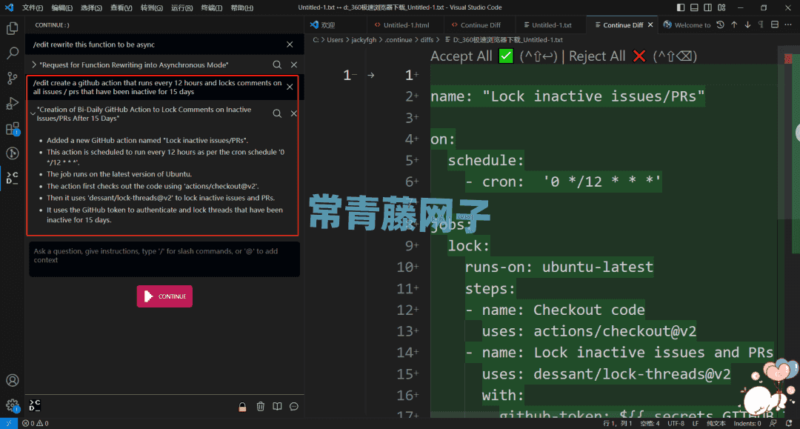The image size is (800, 429).
Task: Toggle the secondary side bar visibility
Action: click(x=707, y=7)
